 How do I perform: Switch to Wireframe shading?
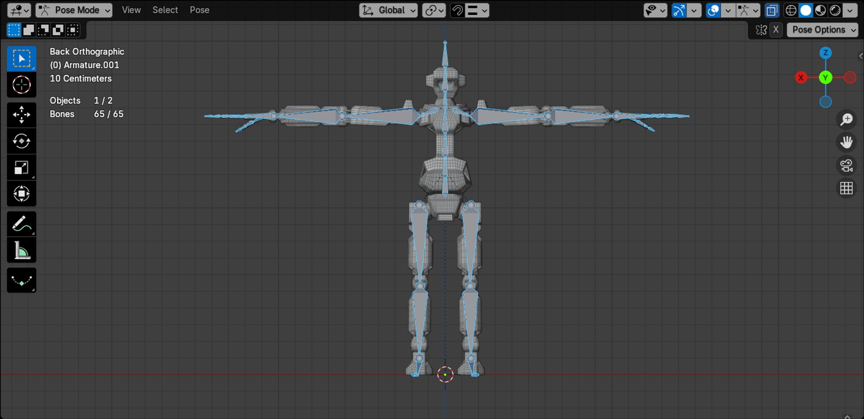(x=791, y=10)
